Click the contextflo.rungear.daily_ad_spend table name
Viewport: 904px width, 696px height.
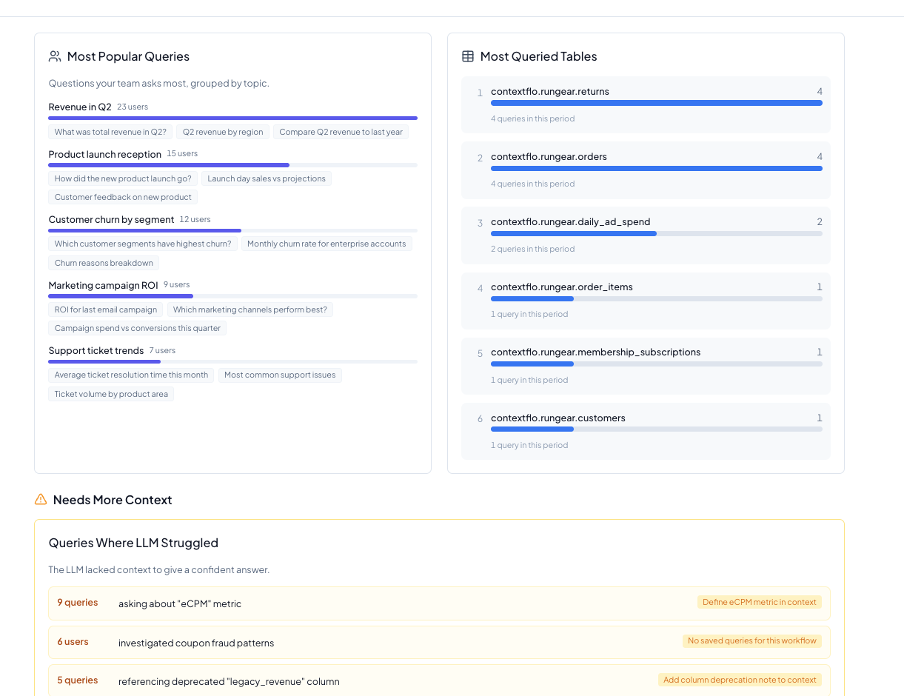(x=571, y=221)
